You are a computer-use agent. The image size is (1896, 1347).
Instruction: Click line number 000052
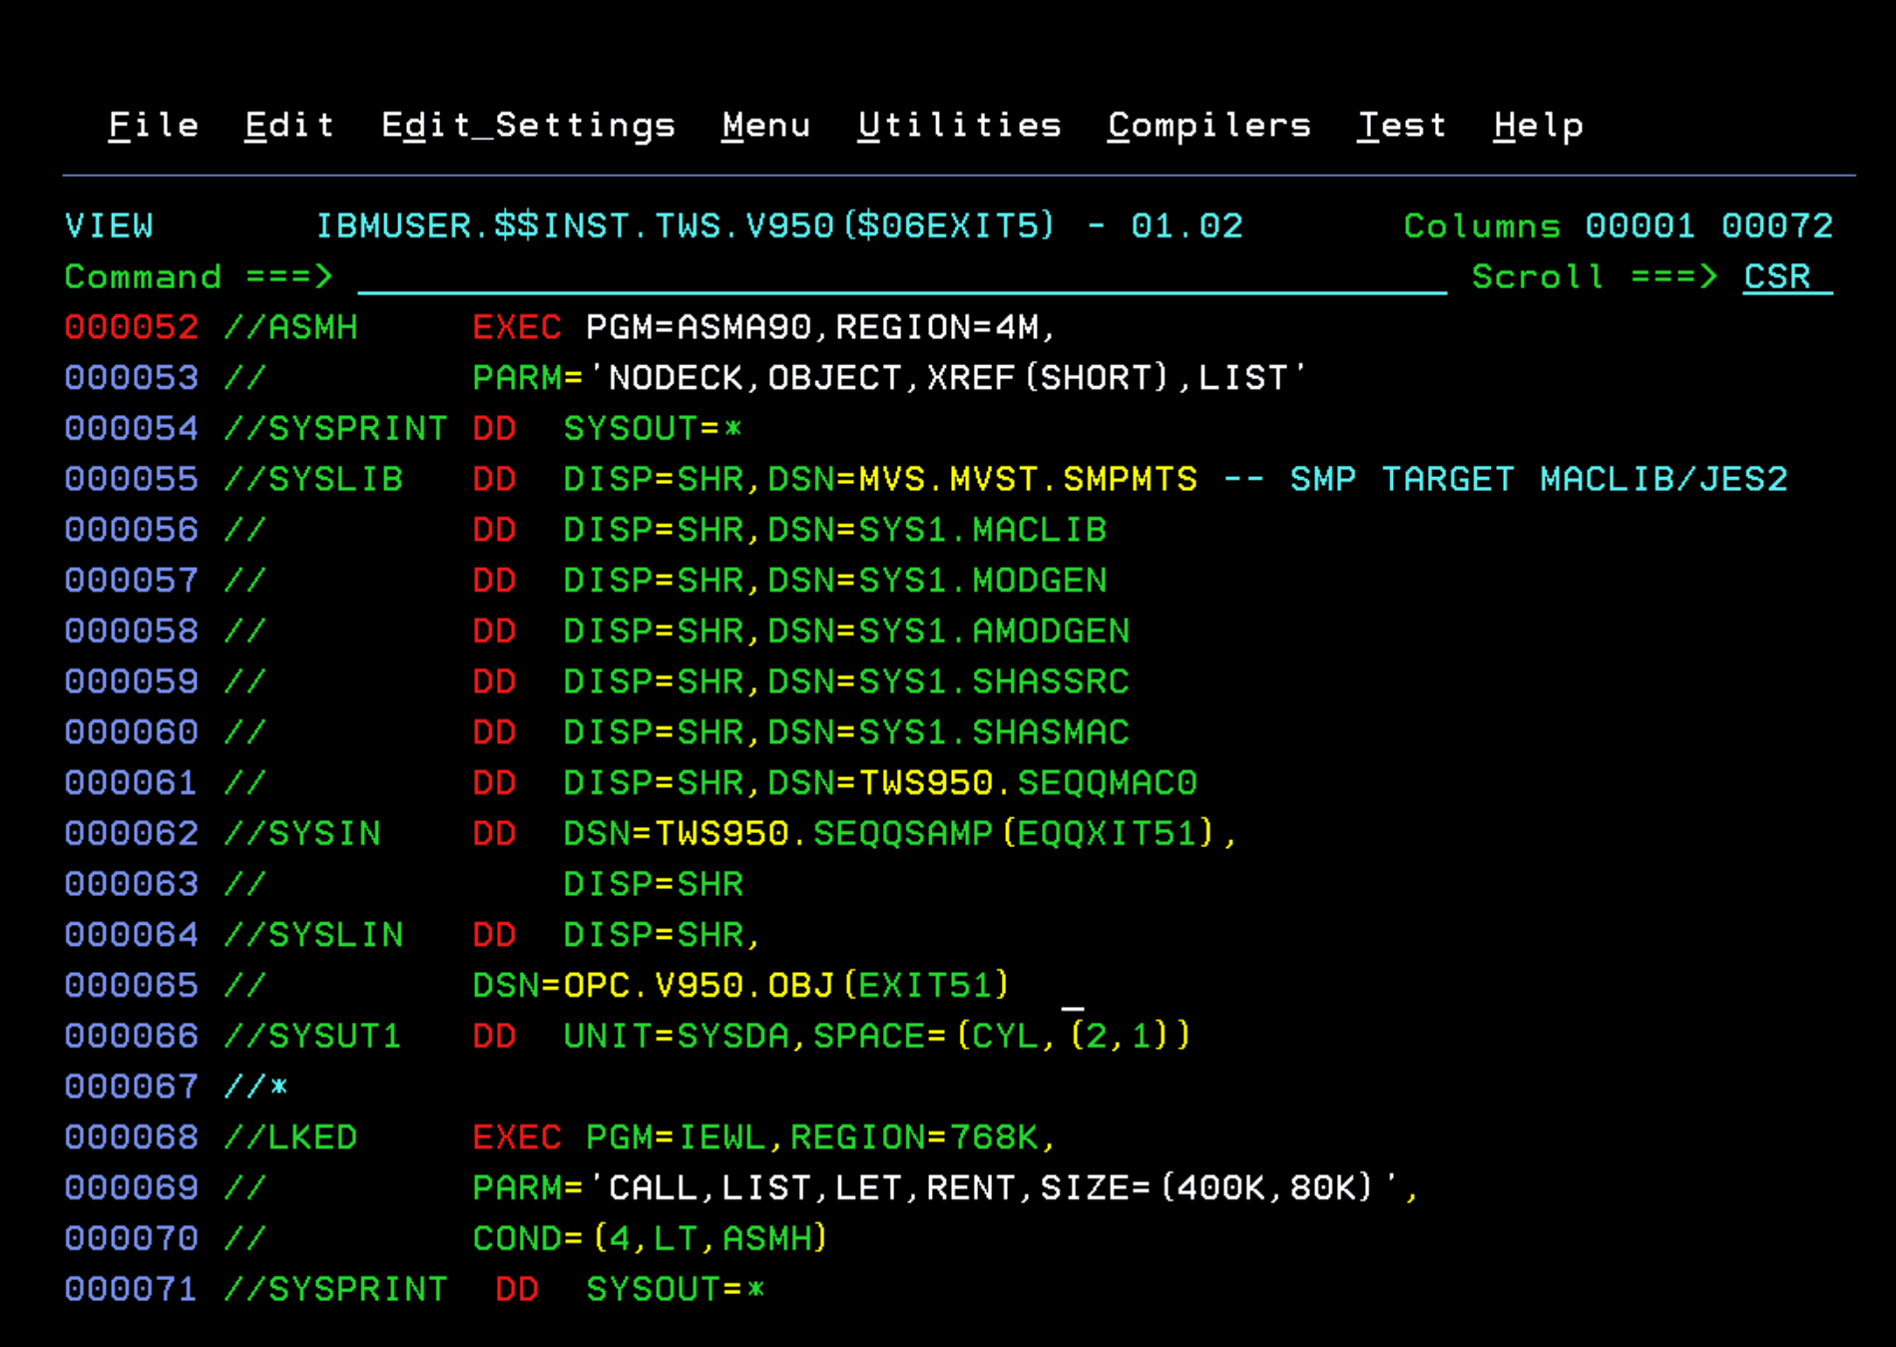click(131, 327)
